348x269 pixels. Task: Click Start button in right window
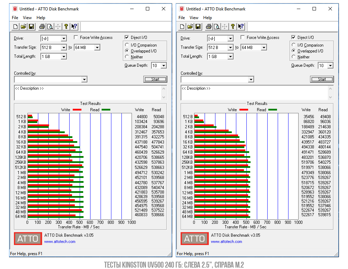(322, 79)
